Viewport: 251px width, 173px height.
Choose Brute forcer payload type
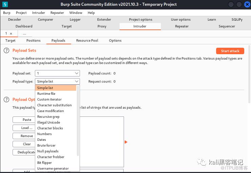46,146
